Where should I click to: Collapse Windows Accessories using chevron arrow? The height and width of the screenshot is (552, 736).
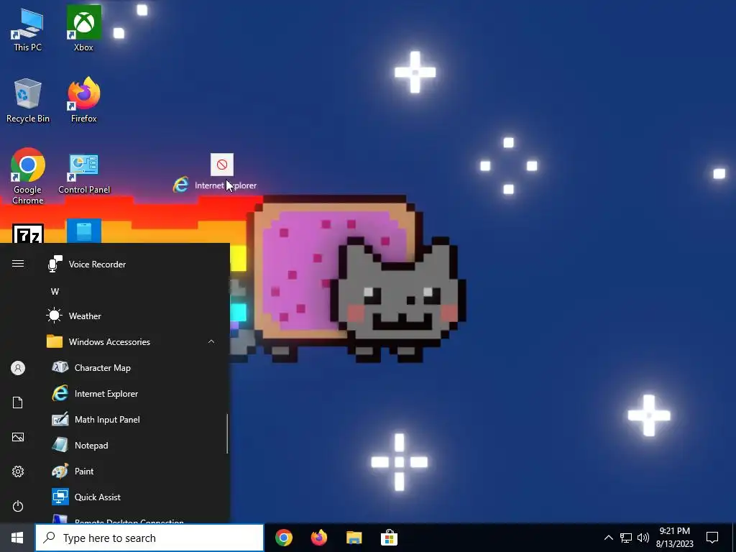click(x=211, y=341)
